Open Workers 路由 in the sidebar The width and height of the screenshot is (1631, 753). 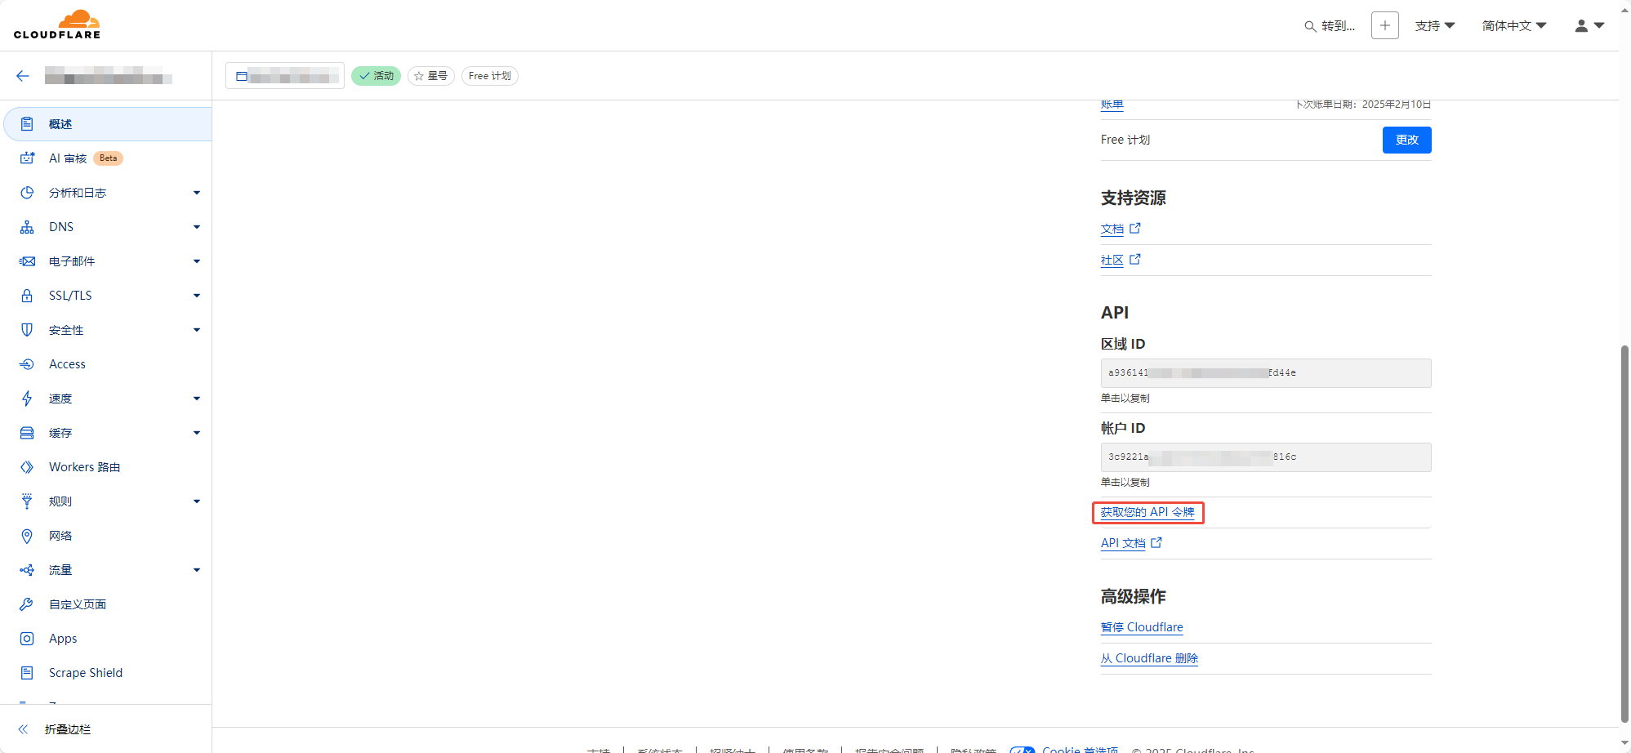click(x=108, y=467)
